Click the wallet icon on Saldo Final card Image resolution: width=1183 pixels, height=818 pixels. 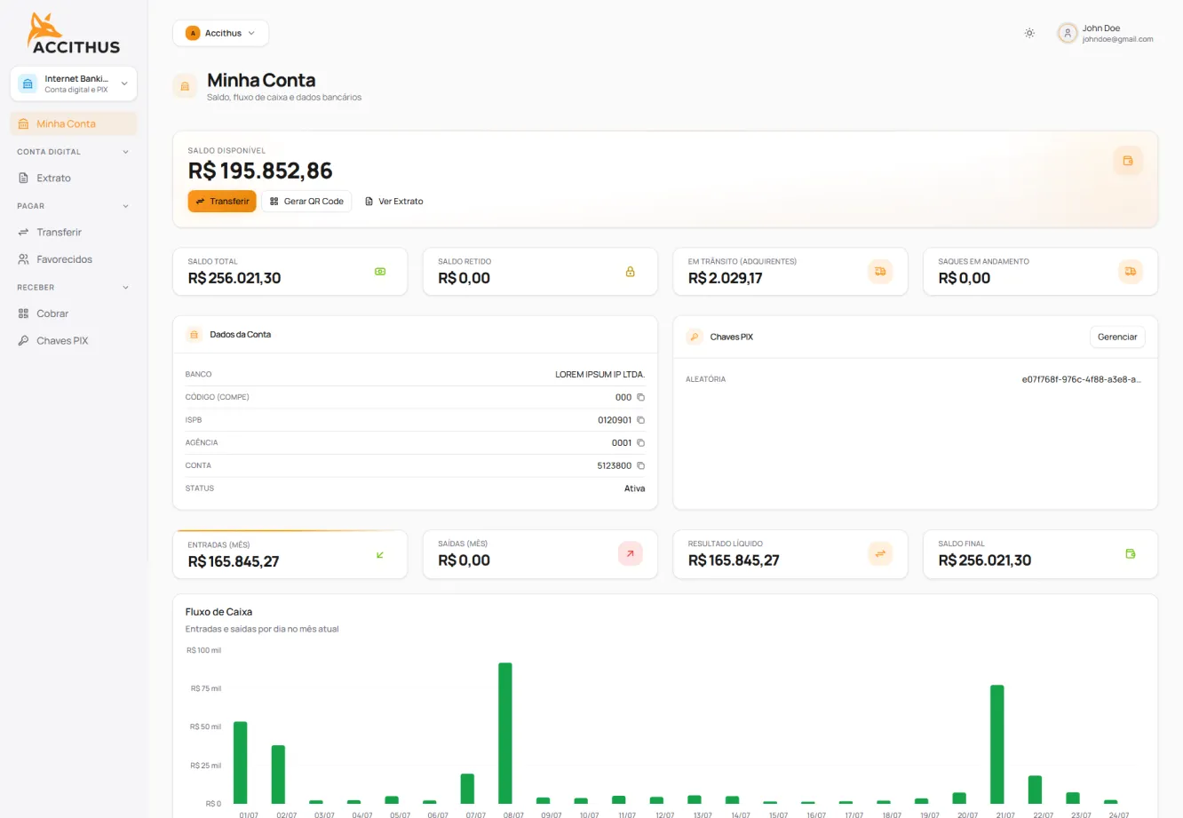[x=1131, y=553]
